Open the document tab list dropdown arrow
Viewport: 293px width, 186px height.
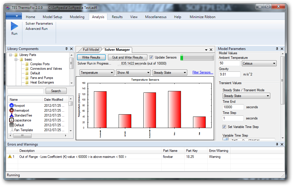[x=206, y=50]
